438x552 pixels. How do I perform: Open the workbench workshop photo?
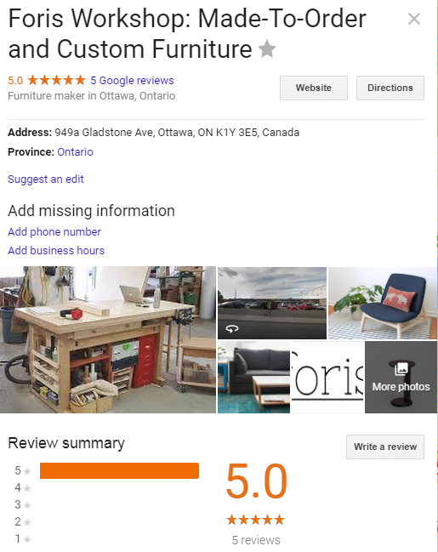(108, 339)
